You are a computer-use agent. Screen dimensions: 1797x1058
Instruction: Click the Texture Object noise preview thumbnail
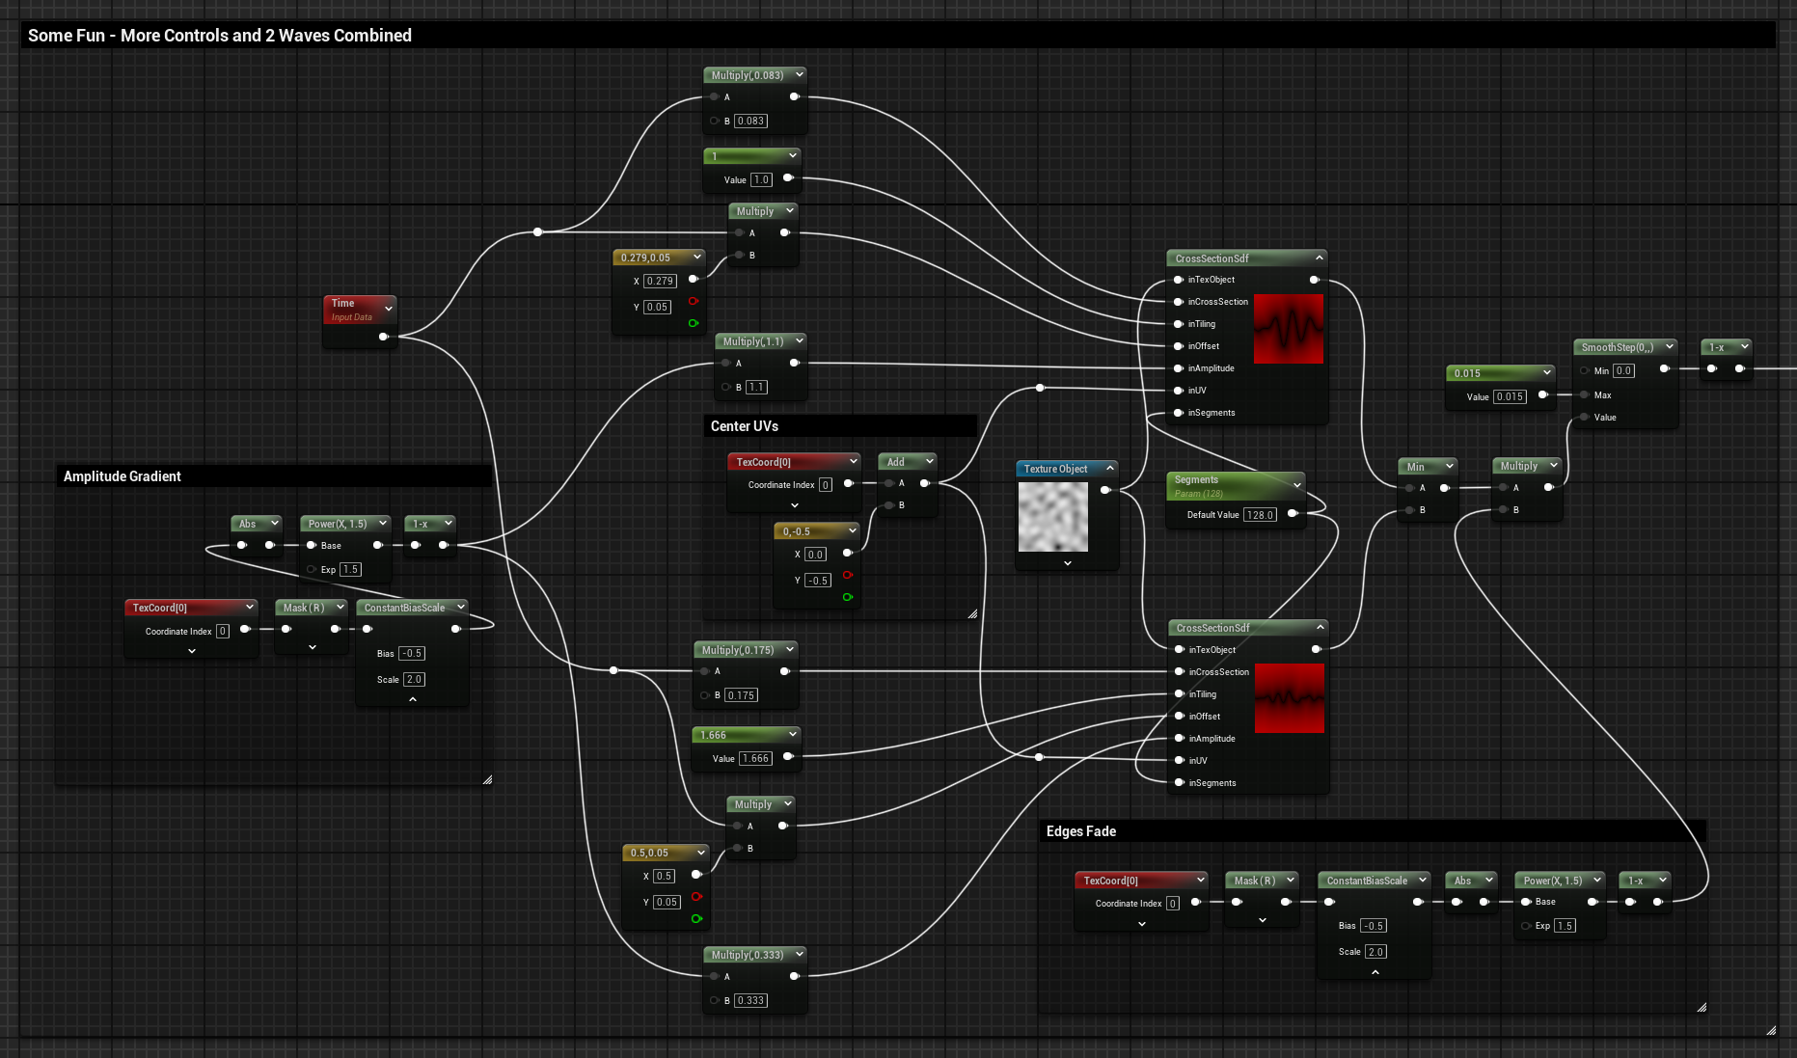(x=1053, y=517)
